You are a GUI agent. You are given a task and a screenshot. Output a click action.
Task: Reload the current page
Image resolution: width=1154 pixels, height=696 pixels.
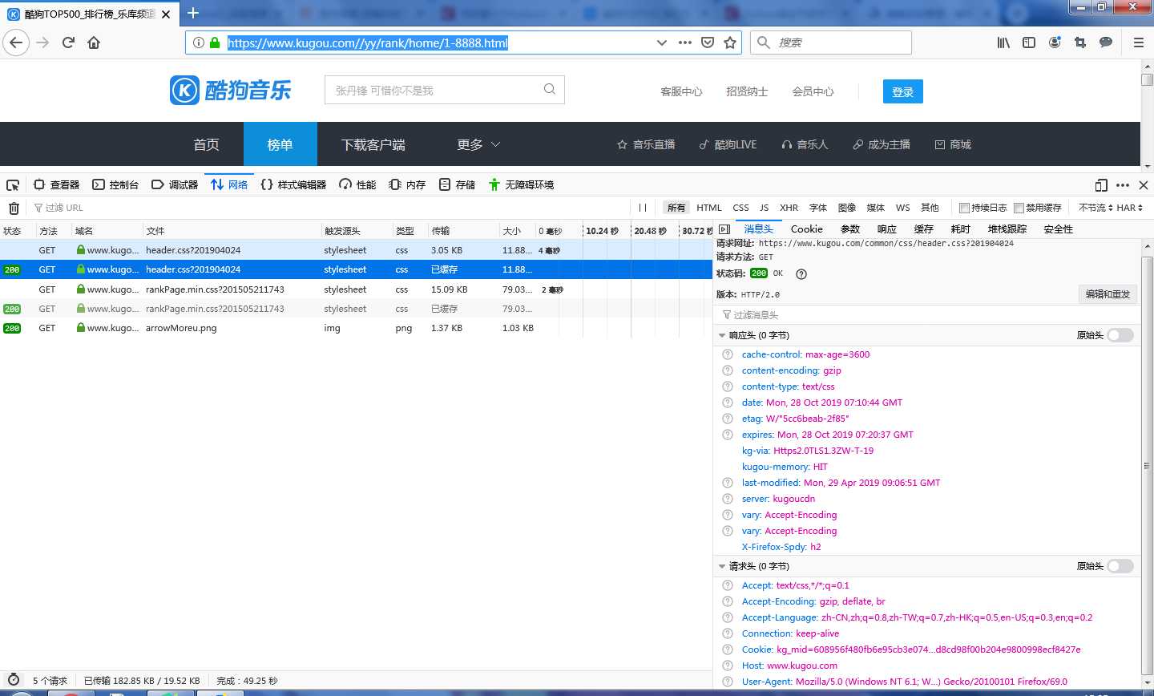[x=68, y=42]
